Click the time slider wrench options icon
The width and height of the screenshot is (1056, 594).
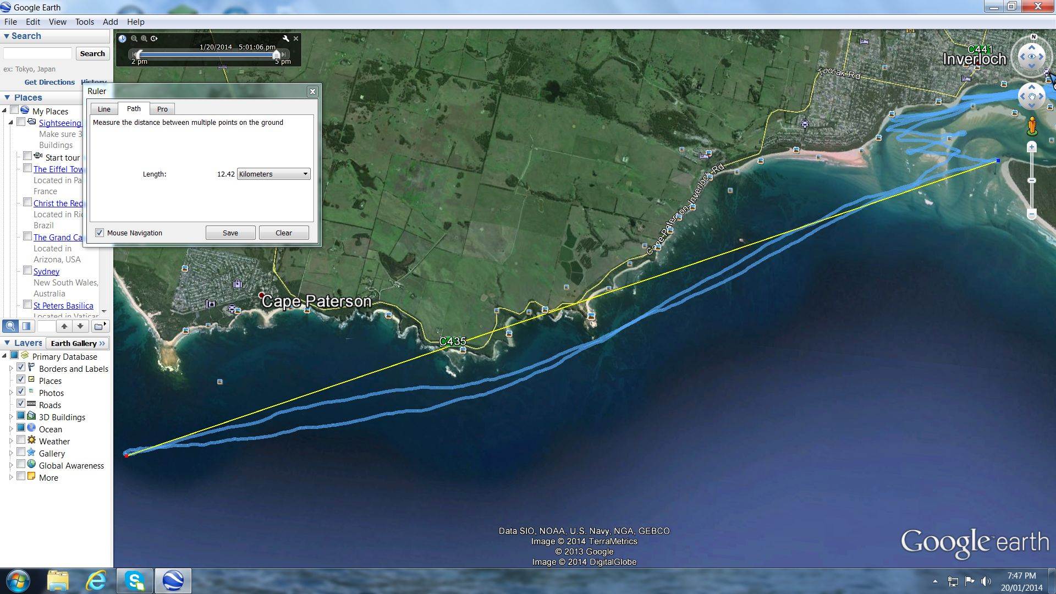(x=285, y=38)
